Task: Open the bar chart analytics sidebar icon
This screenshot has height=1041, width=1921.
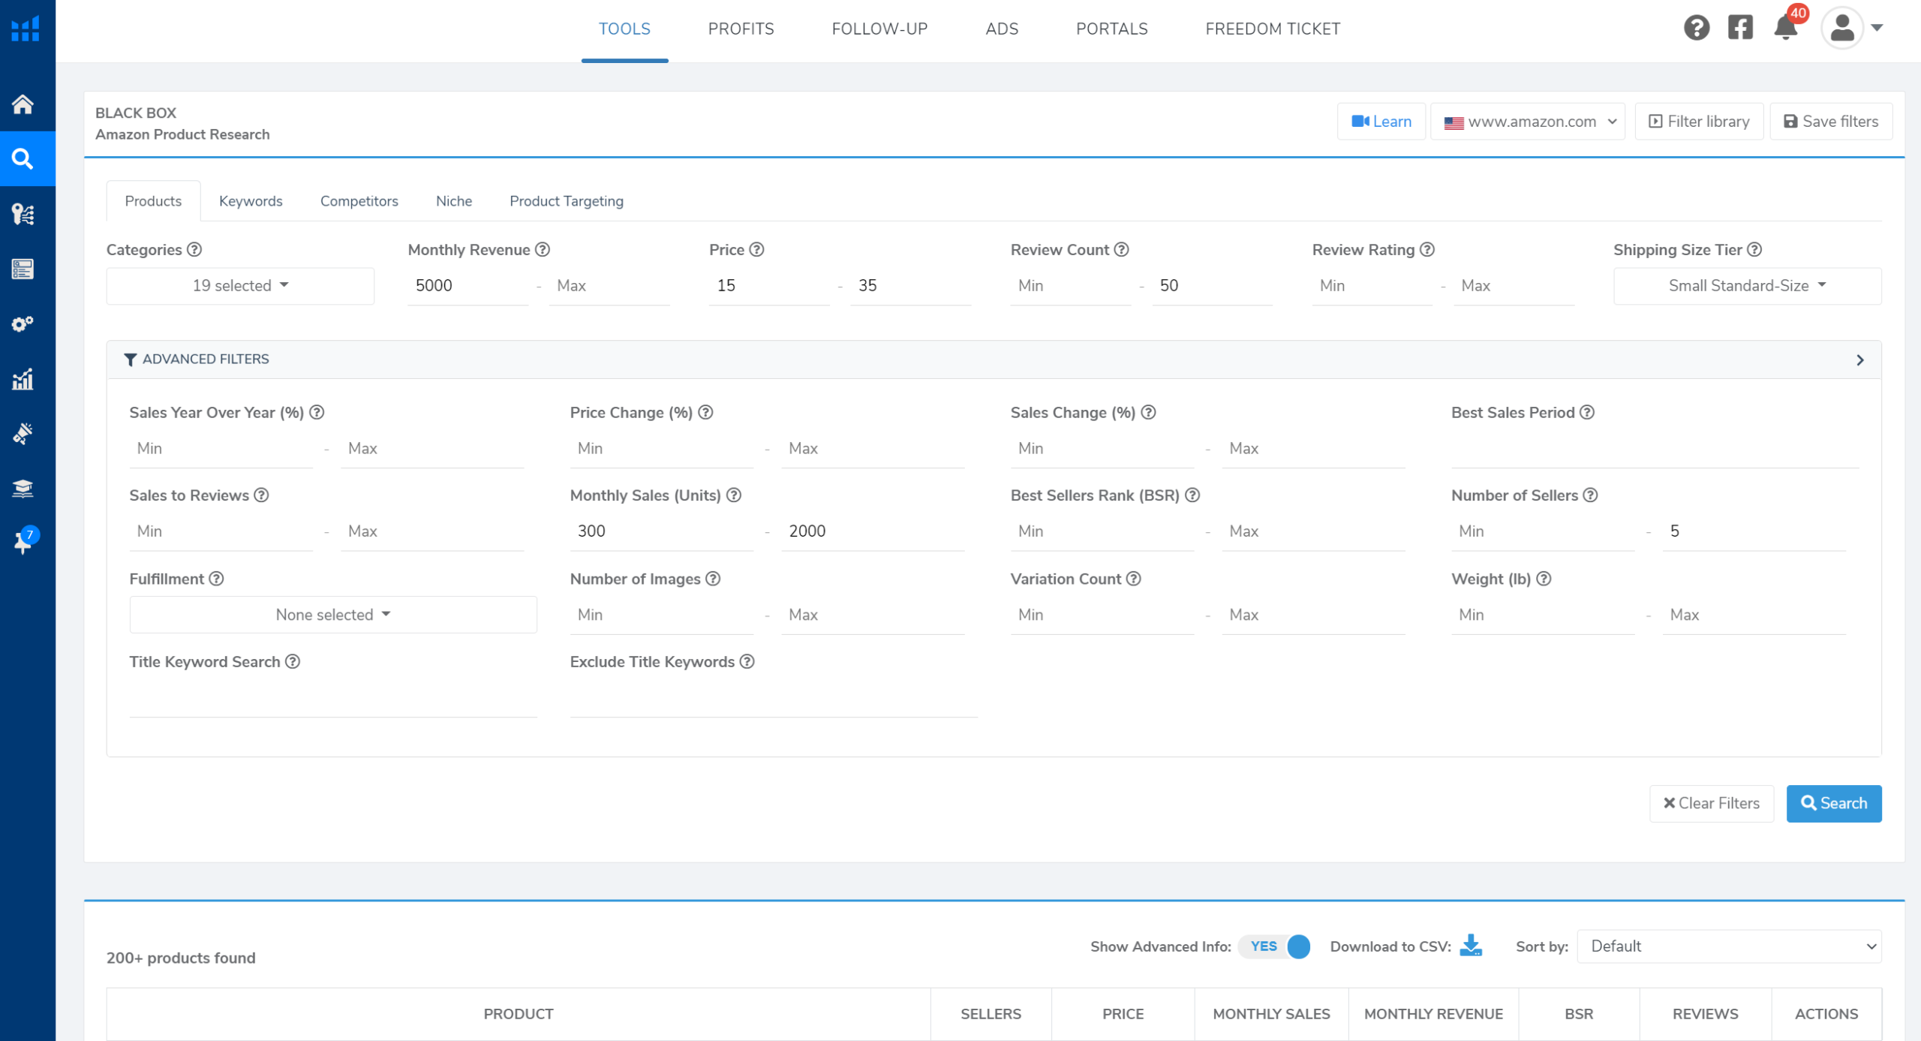Action: pos(23,380)
